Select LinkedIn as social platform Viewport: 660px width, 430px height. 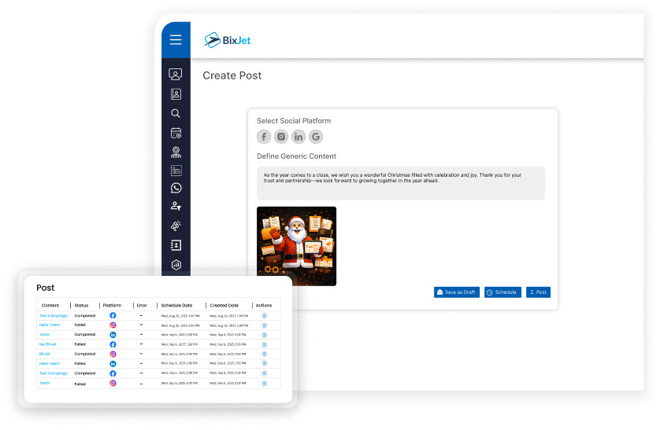click(298, 137)
